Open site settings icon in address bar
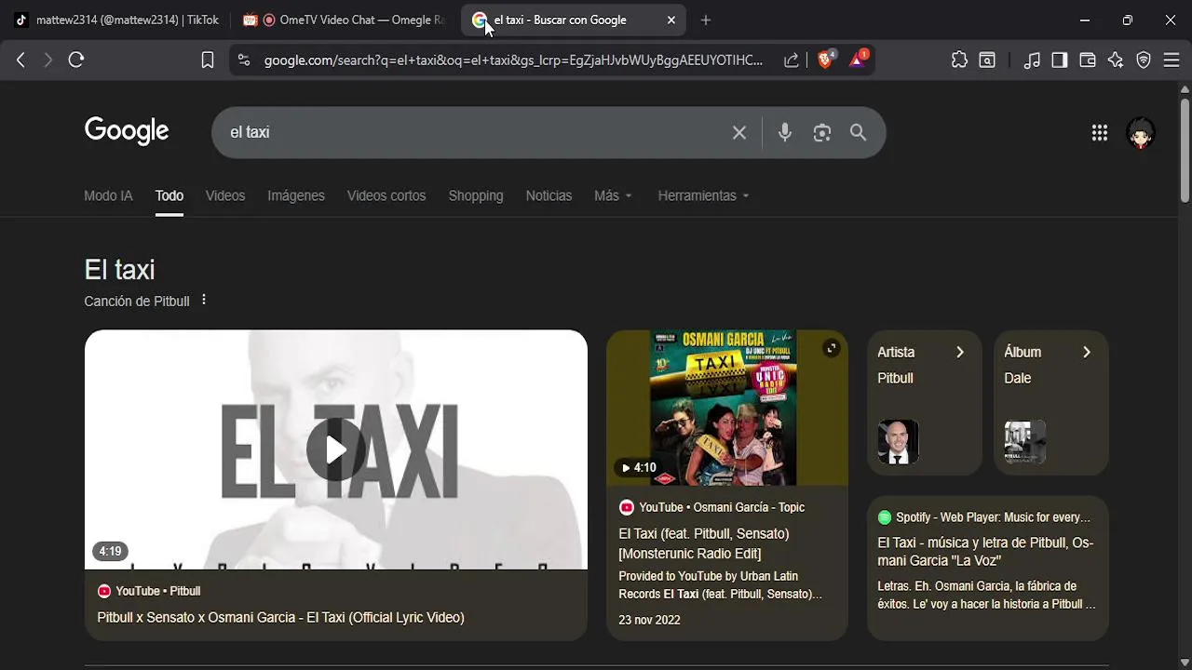Image resolution: width=1192 pixels, height=670 pixels. pyautogui.click(x=244, y=60)
